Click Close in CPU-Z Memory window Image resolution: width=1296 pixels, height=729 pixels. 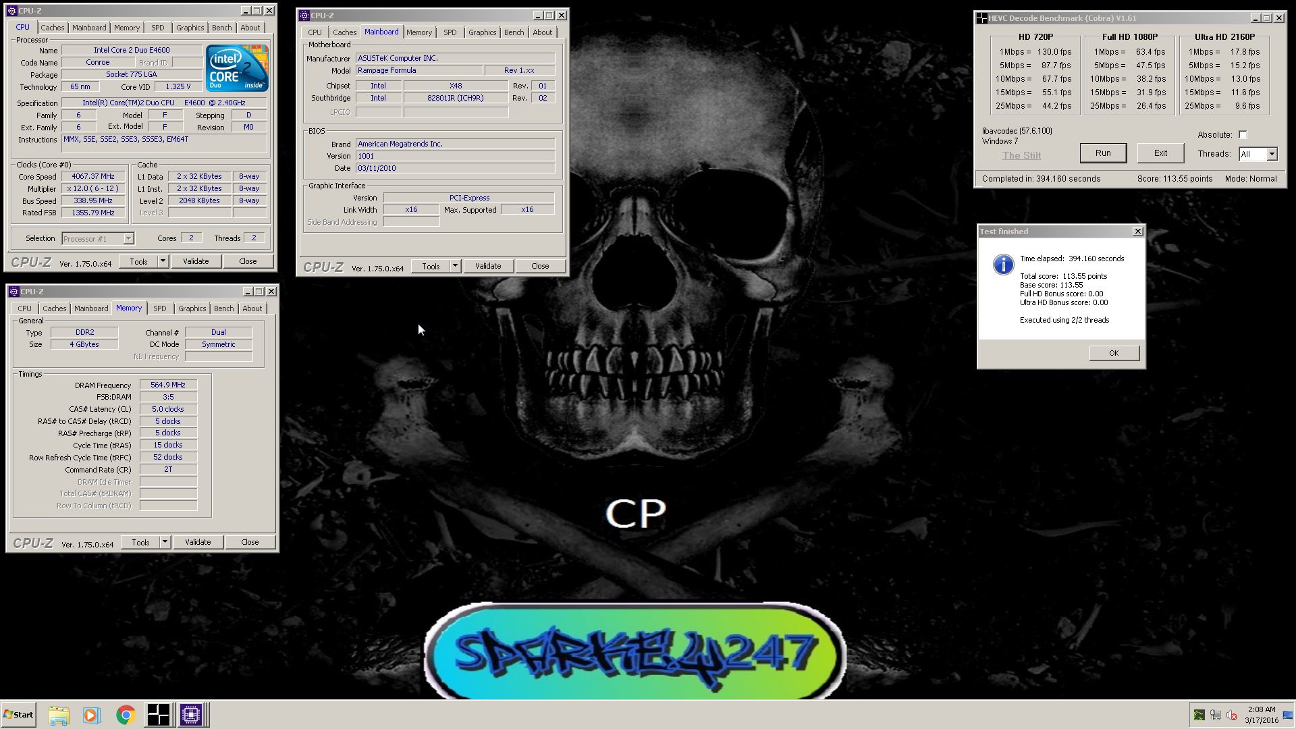click(250, 542)
